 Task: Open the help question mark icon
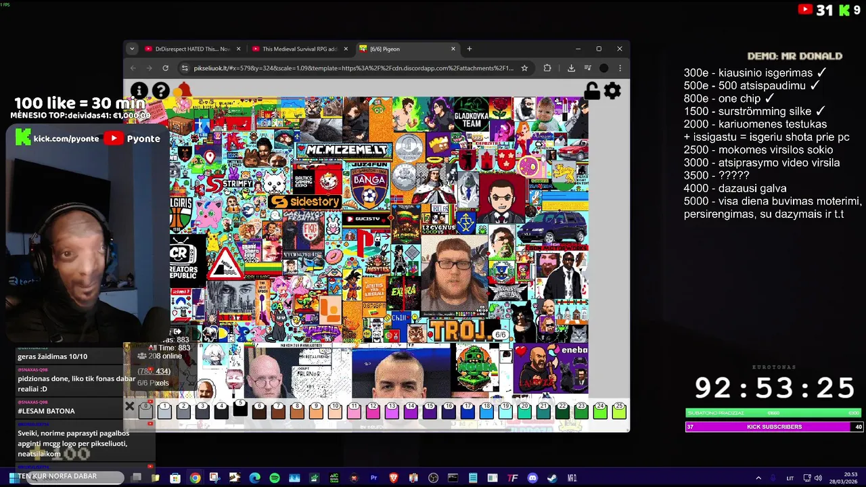[160, 91]
